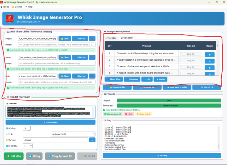Click the Subject file path field
Screen dimensions: 227x165
38,39
